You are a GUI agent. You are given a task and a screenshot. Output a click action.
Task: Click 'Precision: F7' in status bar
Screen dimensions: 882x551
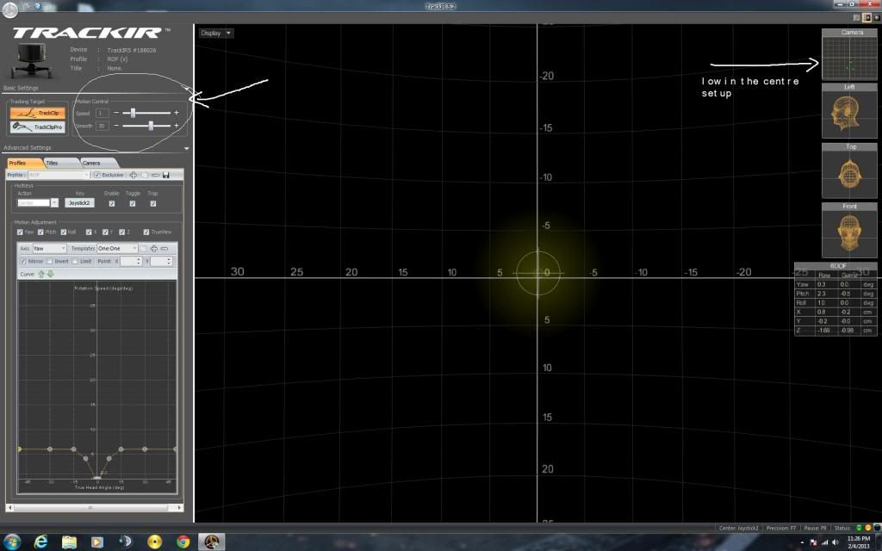coord(780,529)
